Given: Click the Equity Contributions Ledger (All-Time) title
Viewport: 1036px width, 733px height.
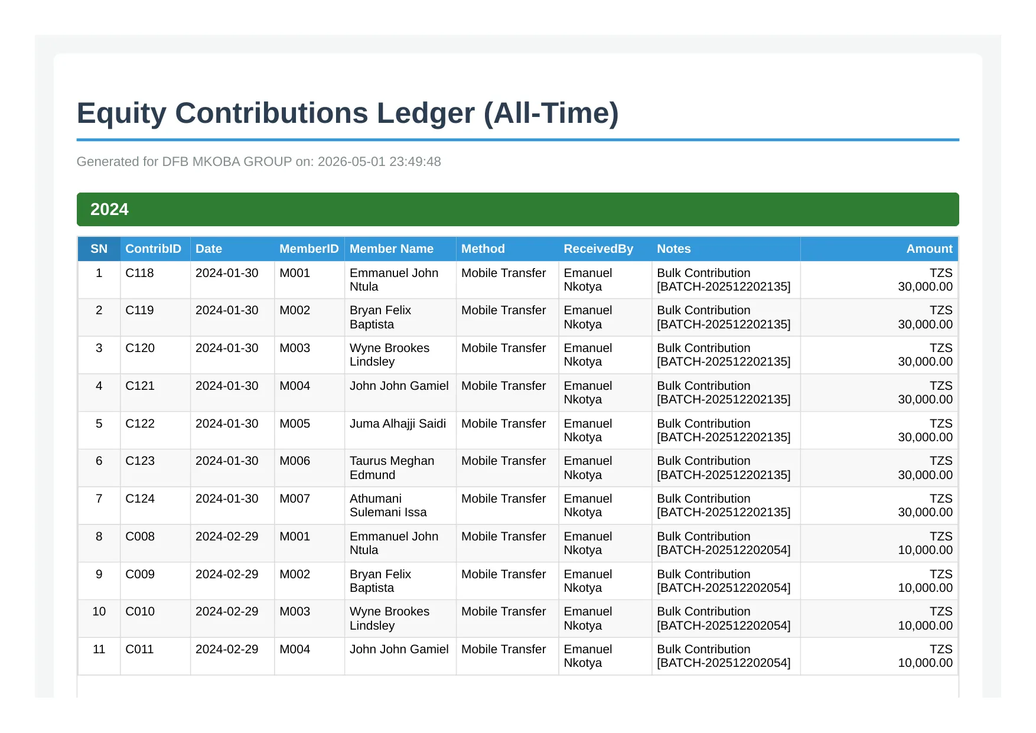Looking at the screenshot, I should tap(347, 113).
